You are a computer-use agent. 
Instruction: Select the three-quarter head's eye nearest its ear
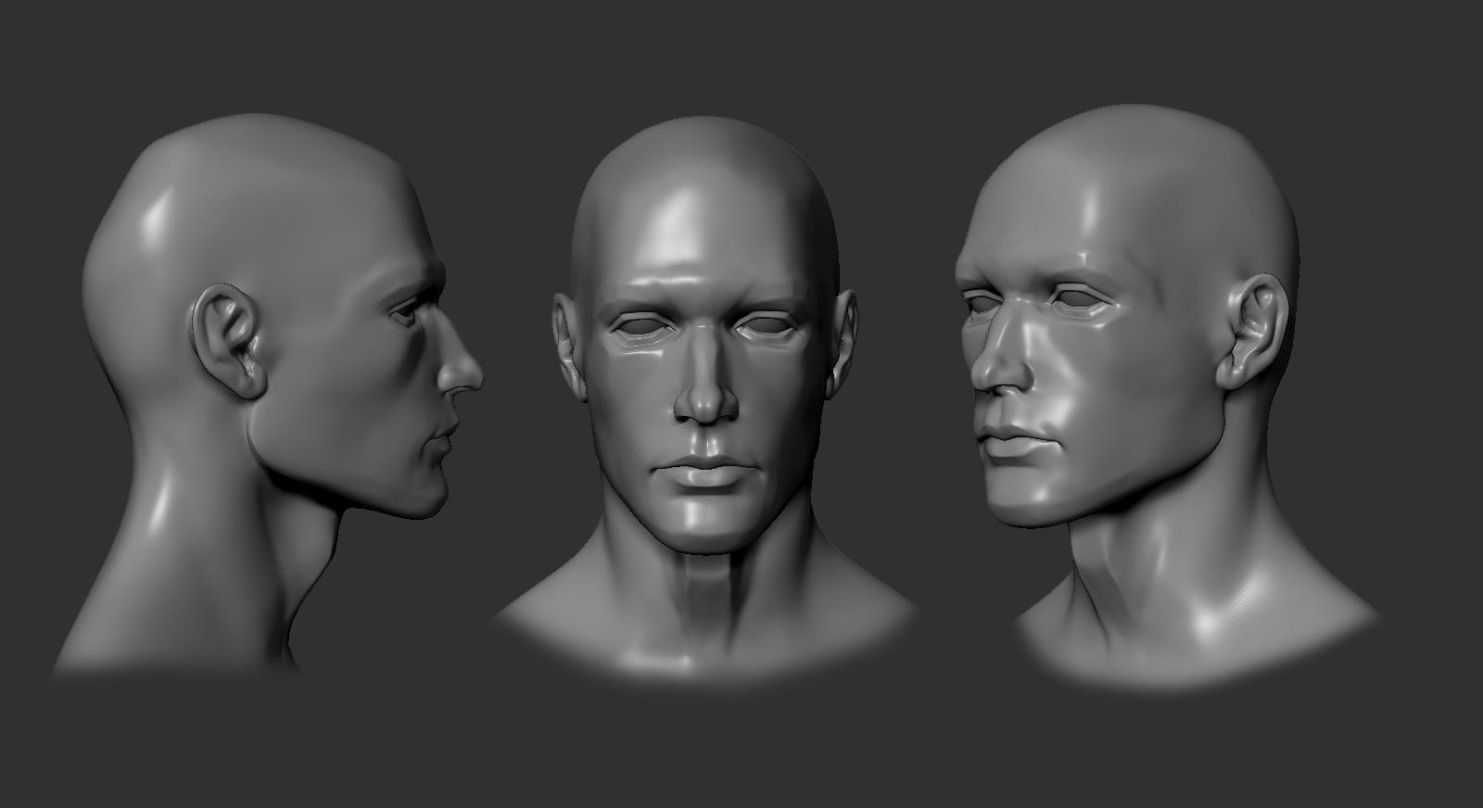(1084, 300)
